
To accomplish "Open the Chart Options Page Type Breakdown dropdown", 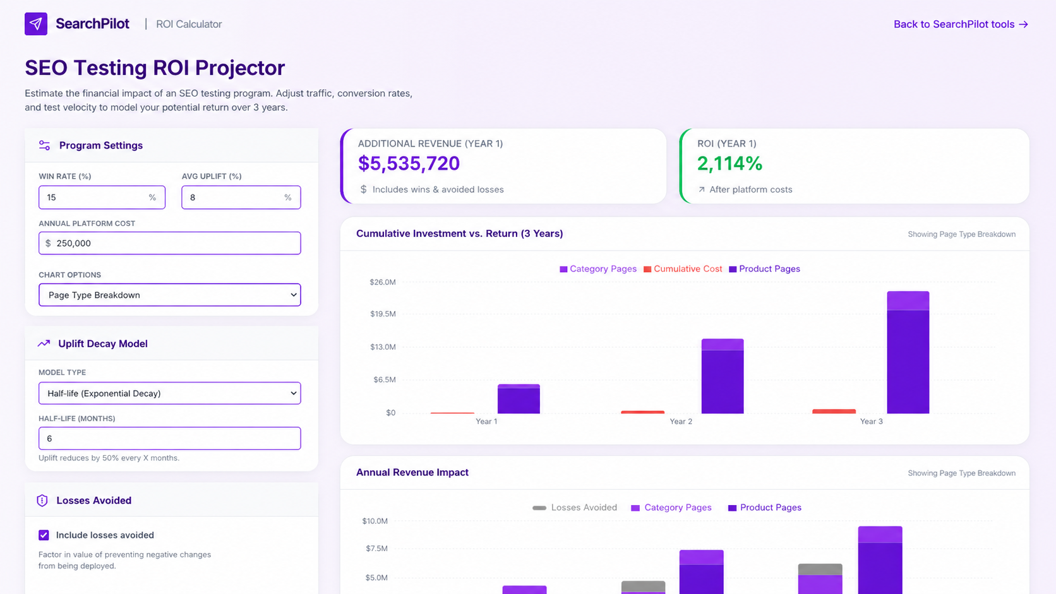I will coord(170,295).
